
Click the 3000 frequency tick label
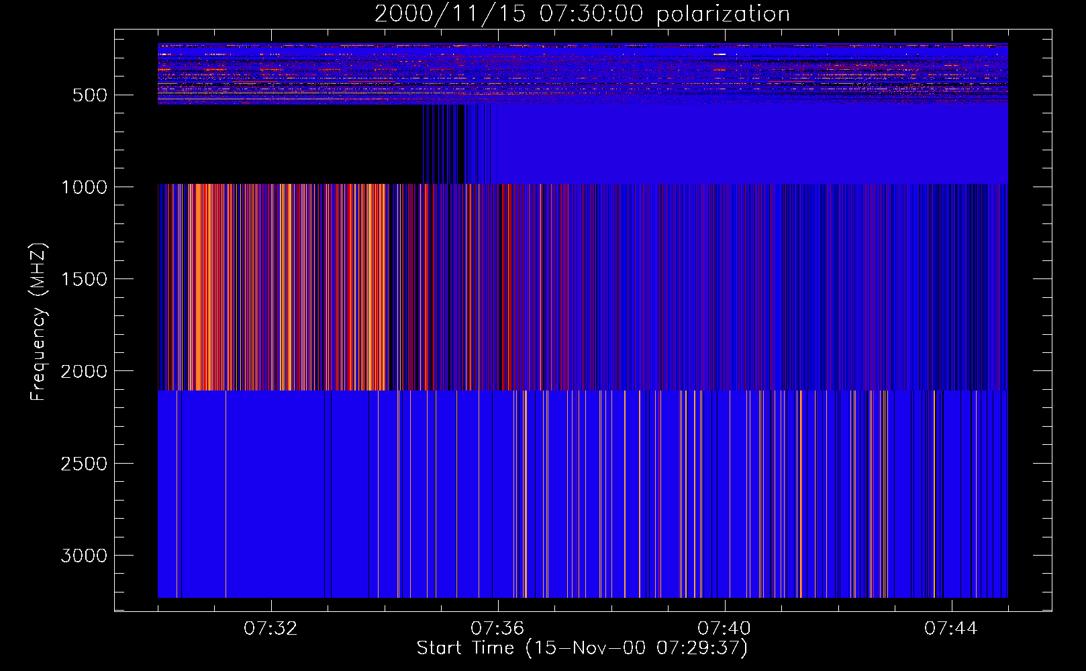(84, 556)
